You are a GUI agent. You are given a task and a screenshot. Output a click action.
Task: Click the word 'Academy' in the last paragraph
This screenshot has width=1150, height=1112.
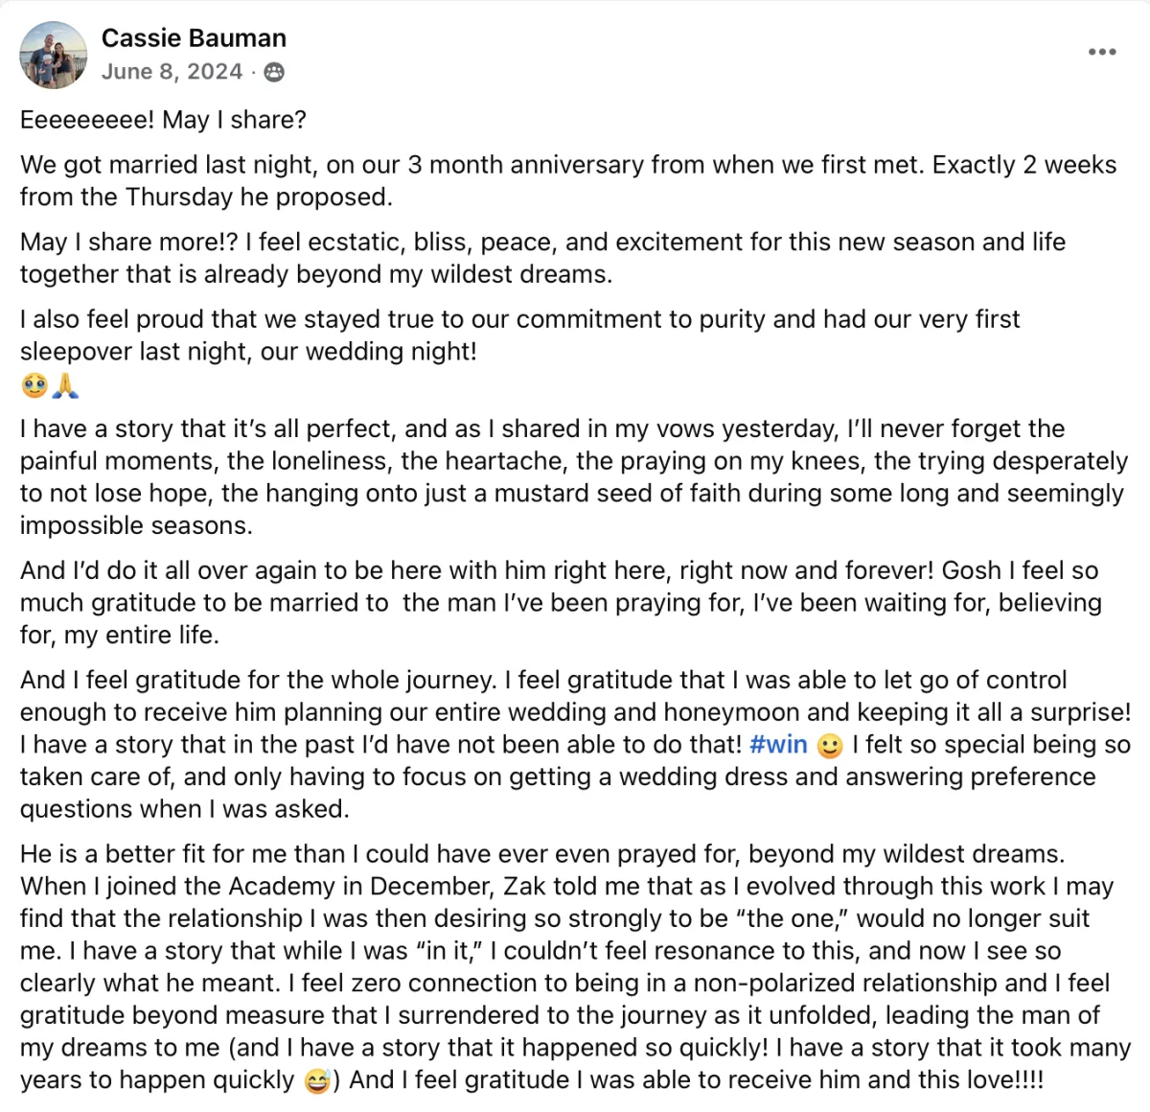261,887
